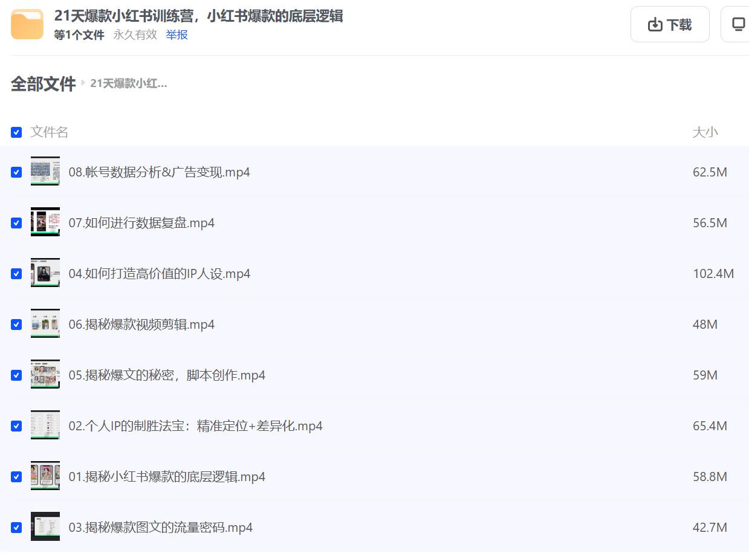
Task: Open thumbnail of 07.如何进行数据复盘.mp4
Action: 45,222
